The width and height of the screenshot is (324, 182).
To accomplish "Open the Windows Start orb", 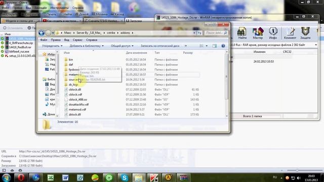I will click(6, 177).
